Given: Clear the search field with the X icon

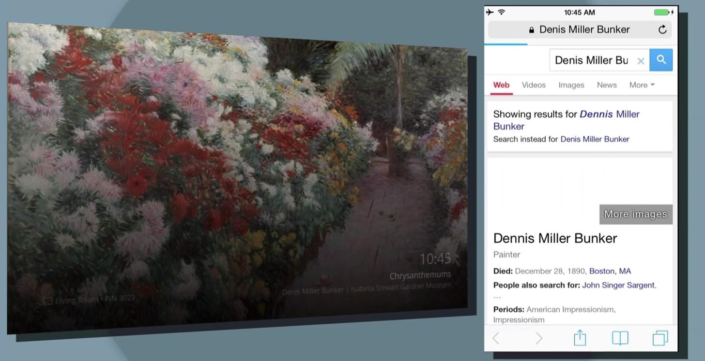Looking at the screenshot, I should pyautogui.click(x=641, y=61).
